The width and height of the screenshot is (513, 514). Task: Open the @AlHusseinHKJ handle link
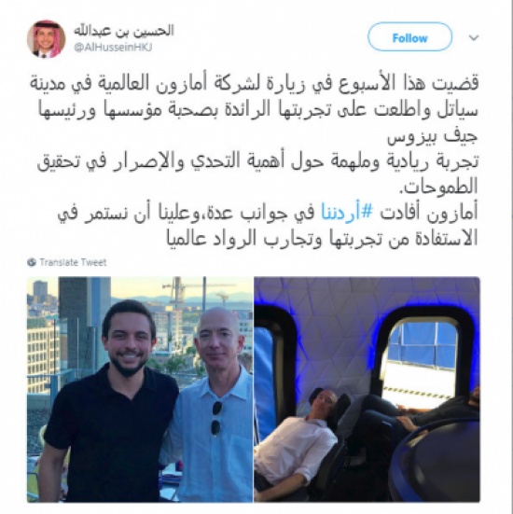(x=113, y=48)
